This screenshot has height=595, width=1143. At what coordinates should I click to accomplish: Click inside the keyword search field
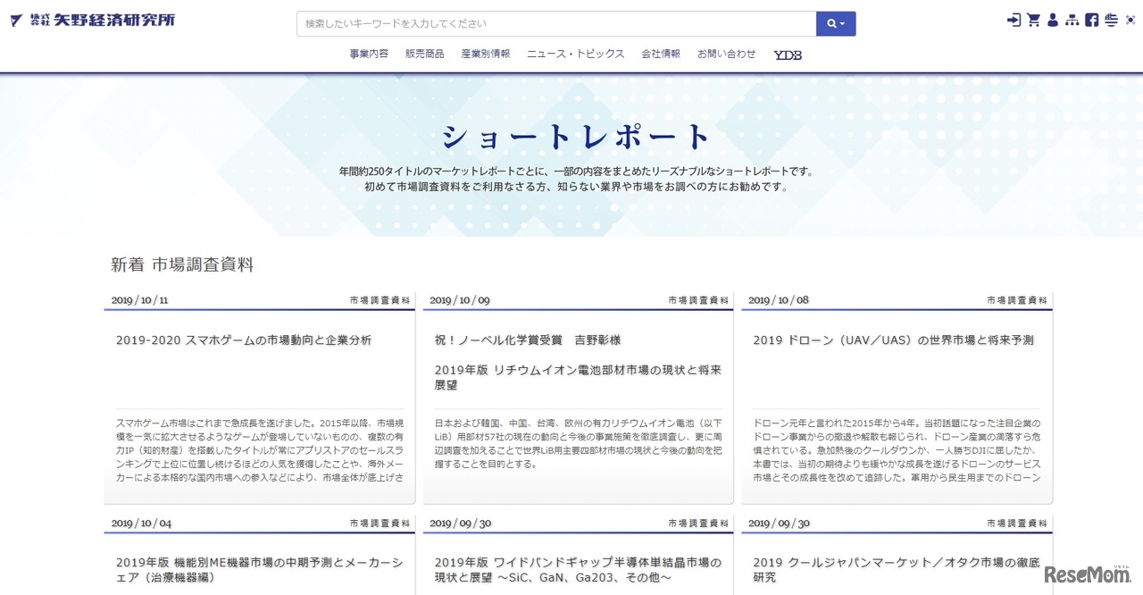pyautogui.click(x=536, y=23)
